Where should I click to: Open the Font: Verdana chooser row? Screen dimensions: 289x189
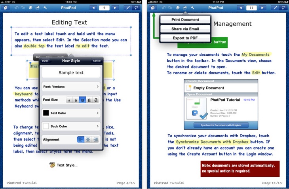(71, 87)
